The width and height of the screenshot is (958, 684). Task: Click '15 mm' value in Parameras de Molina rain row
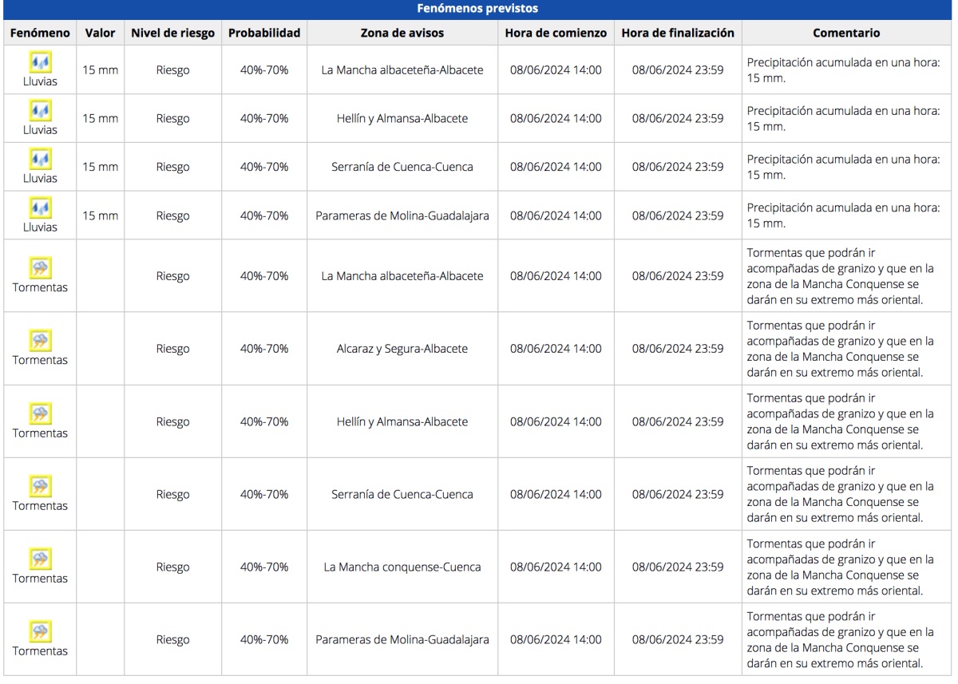(x=101, y=215)
